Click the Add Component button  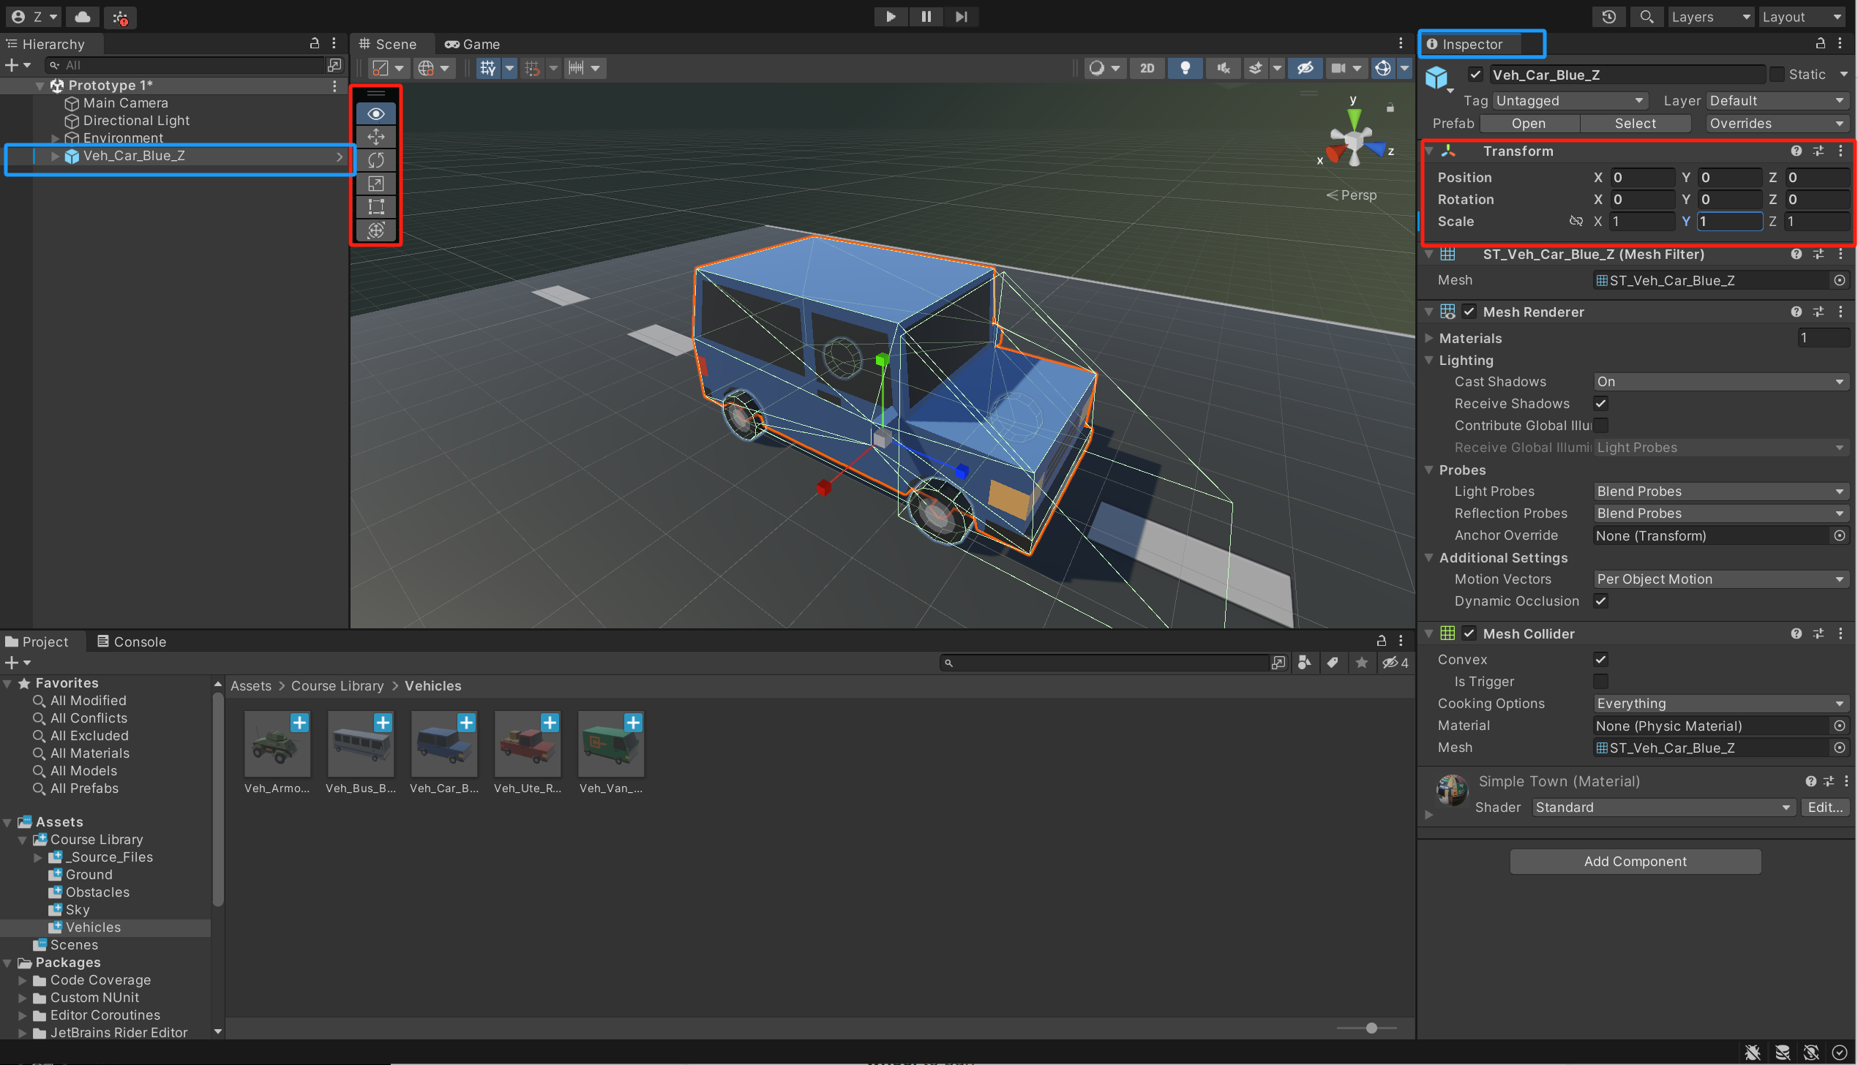point(1635,862)
